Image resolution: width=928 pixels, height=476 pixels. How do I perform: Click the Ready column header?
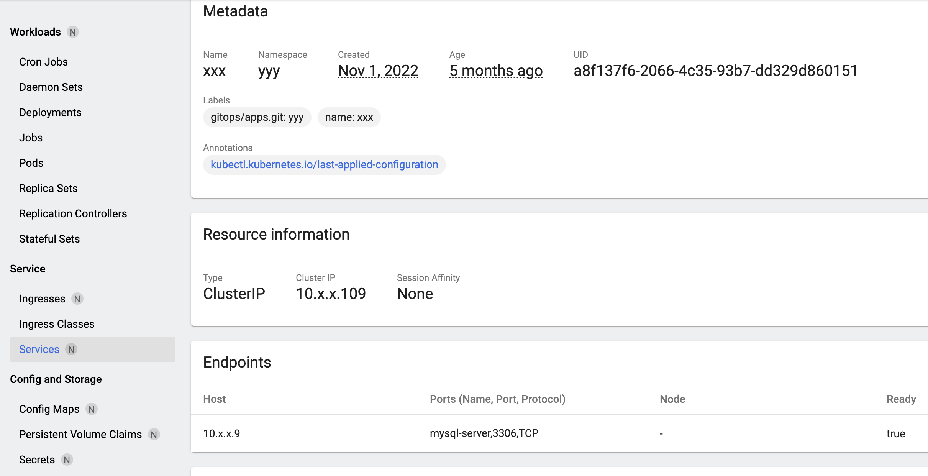pos(901,399)
